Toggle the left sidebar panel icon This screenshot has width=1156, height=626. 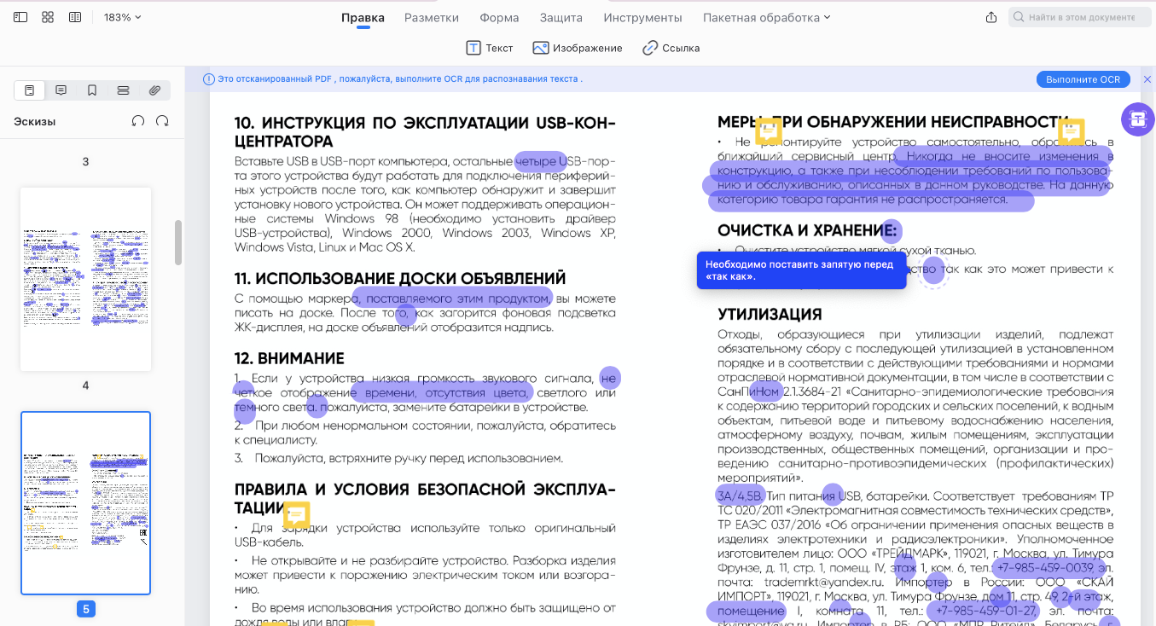pos(20,17)
